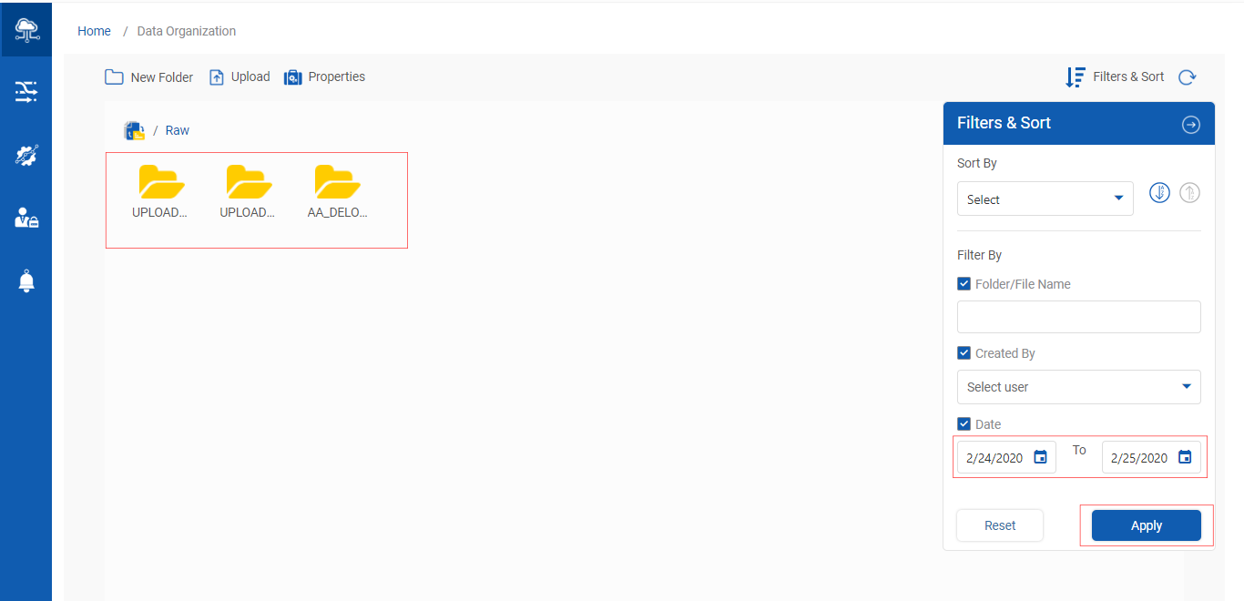
Task: Click the Filters & Sort panel title
Action: click(x=1004, y=123)
